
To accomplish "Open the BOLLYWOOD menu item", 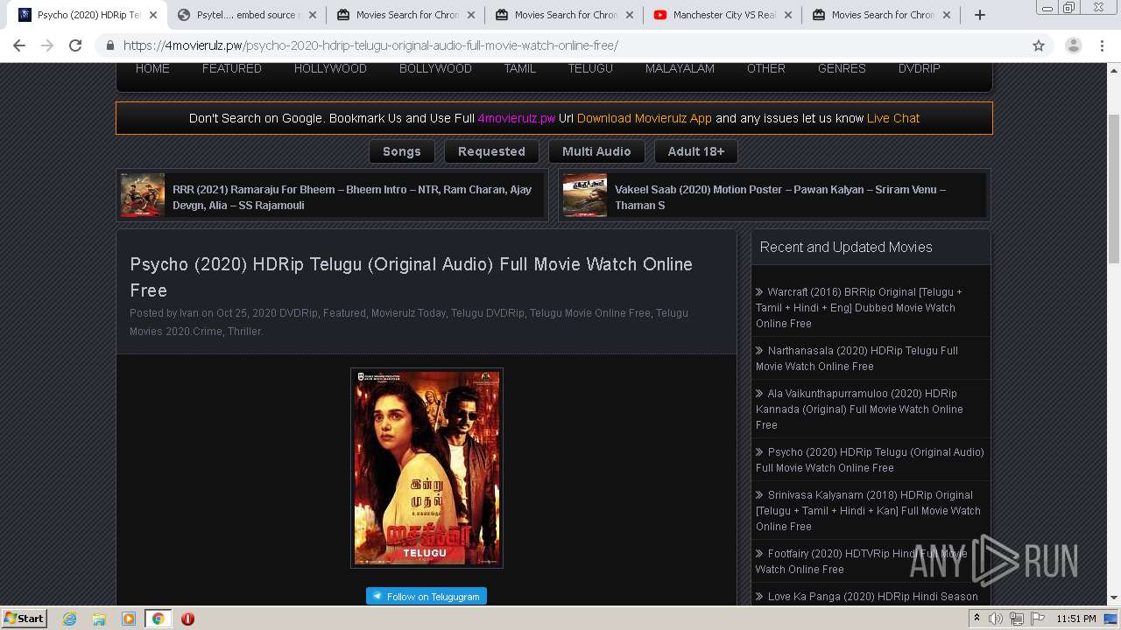I will [x=435, y=68].
